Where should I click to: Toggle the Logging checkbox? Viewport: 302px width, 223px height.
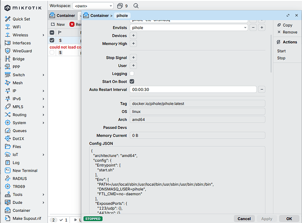click(132, 74)
